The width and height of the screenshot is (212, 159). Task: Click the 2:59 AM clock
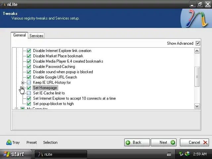pos(200,154)
